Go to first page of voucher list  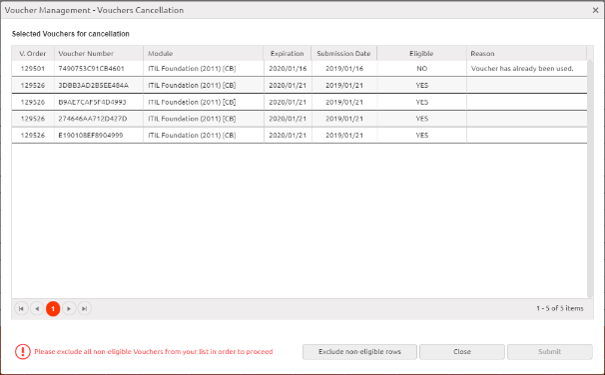[x=21, y=309]
